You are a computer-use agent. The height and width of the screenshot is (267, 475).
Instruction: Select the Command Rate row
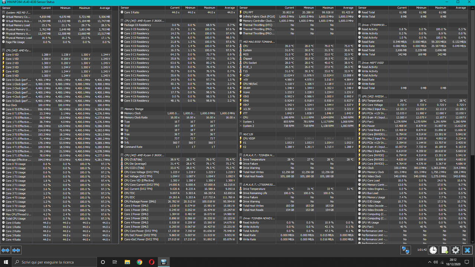[178, 147]
